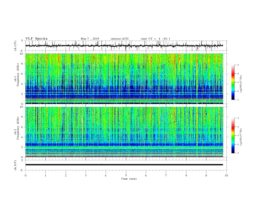Click the 0 tick label on the Time axis

pos(25,175)
